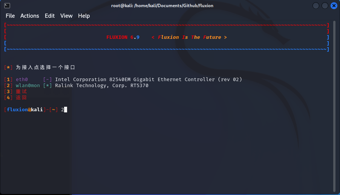Screen dimensions: 340x195
Task: Click option 3 重试 retry line
Action: click(x=15, y=92)
